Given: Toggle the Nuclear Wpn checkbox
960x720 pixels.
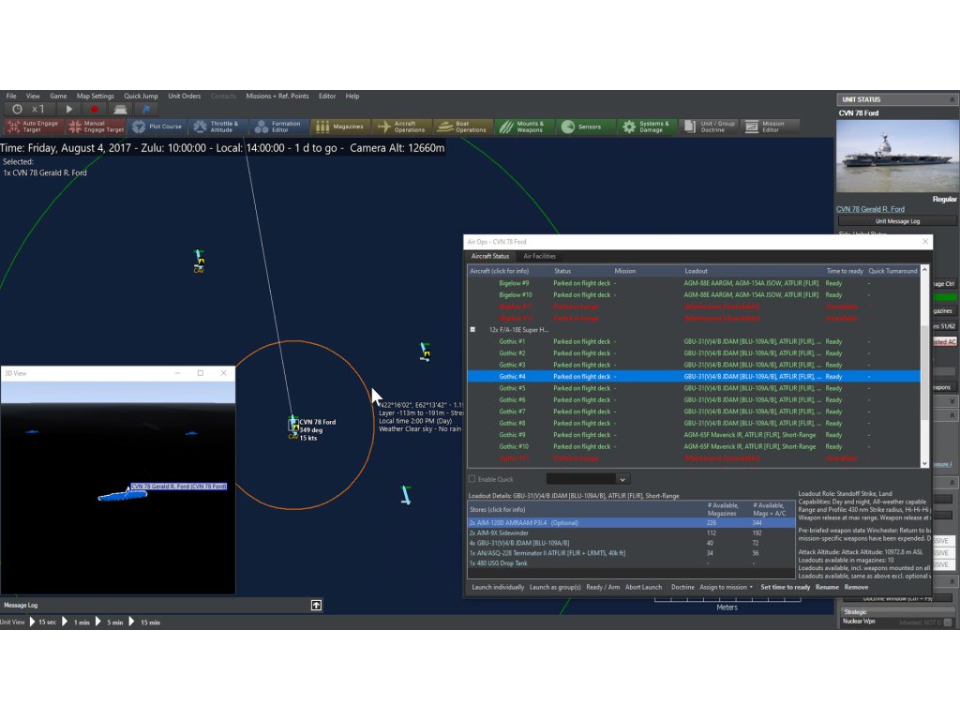Looking at the screenshot, I should (x=947, y=622).
